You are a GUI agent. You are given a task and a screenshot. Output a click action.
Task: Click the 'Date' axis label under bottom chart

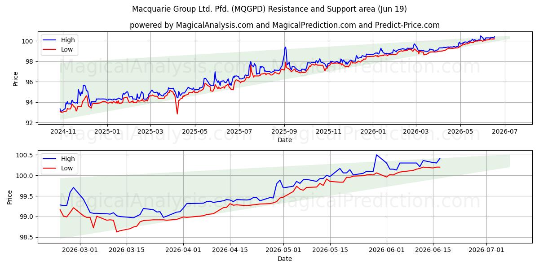pos(284,259)
